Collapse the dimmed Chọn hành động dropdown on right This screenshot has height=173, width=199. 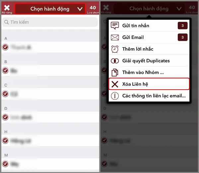[x=149, y=9]
